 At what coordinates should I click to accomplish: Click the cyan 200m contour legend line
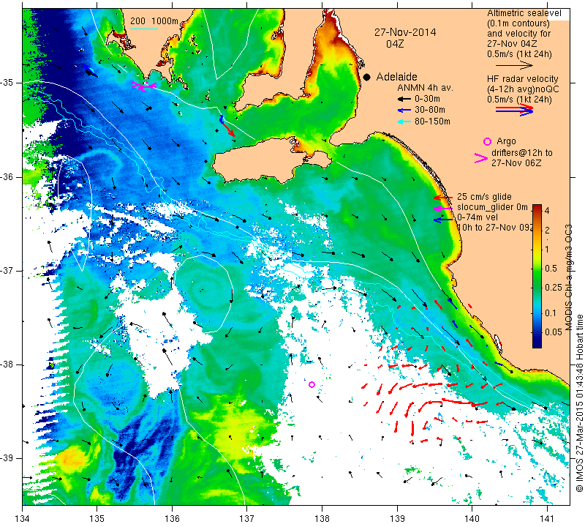point(143,29)
